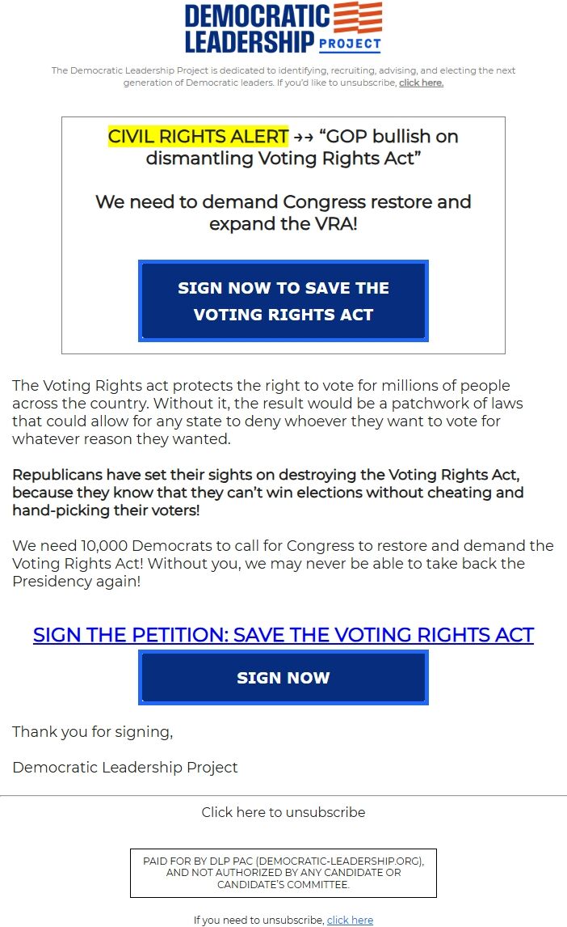Image resolution: width=567 pixels, height=927 pixels.
Task: Click the double arrow symbols after CIVIL RIGHTS ALERT
Action: coord(303,138)
